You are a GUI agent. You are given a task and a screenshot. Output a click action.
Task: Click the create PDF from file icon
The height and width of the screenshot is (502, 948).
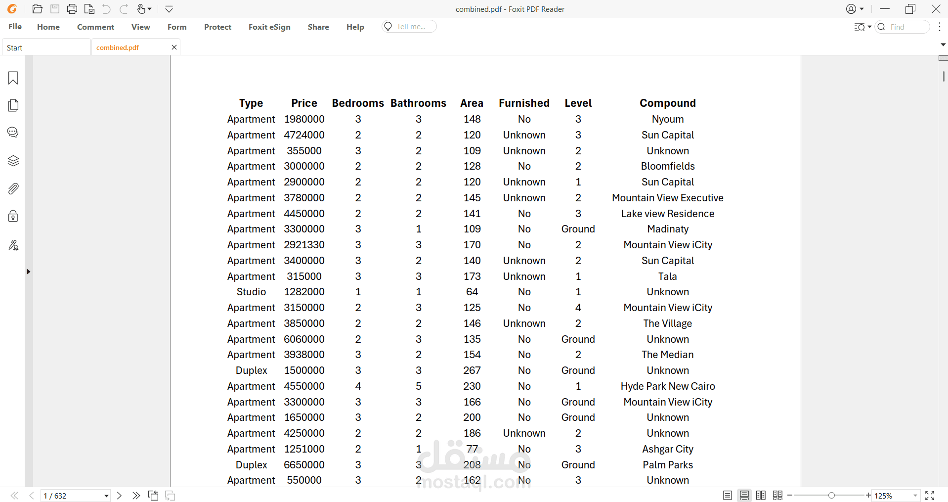coord(89,9)
